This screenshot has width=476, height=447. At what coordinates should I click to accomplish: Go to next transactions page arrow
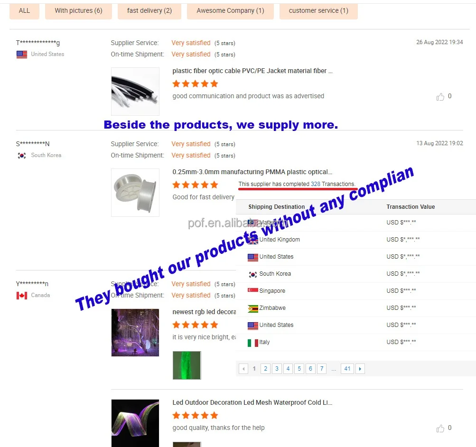click(360, 369)
